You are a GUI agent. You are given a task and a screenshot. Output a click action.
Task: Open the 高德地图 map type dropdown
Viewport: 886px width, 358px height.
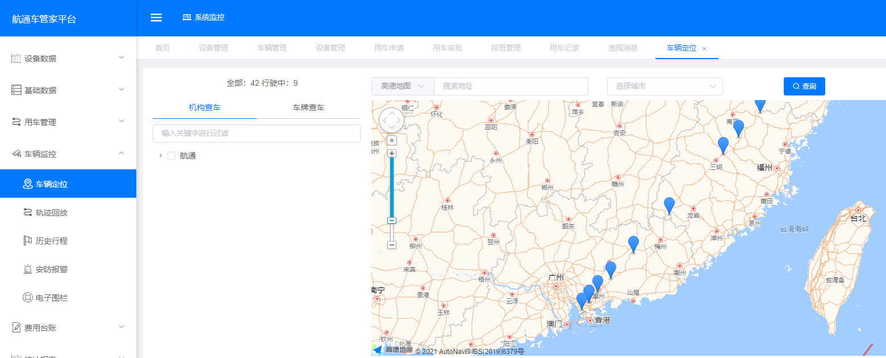click(403, 86)
